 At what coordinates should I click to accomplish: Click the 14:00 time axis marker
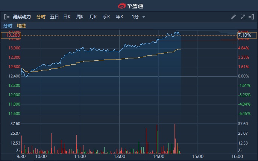[x=158, y=156]
